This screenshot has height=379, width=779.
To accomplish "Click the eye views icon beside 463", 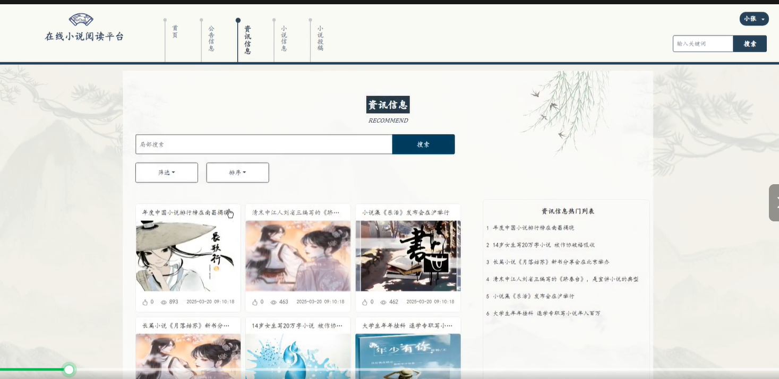I will point(273,302).
